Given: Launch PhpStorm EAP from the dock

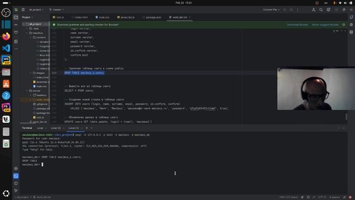Looking at the screenshot, I should coord(6,107).
